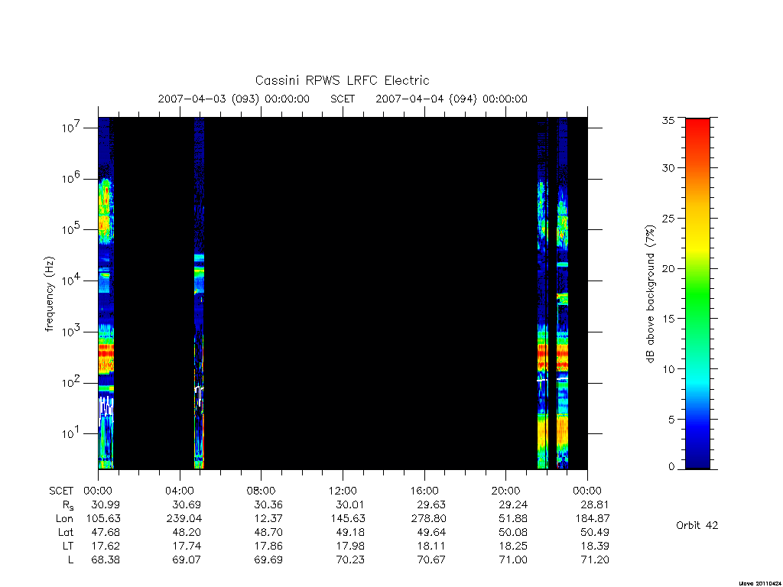Click the '20' color bar label
This screenshot has width=783, height=587.
[668, 268]
